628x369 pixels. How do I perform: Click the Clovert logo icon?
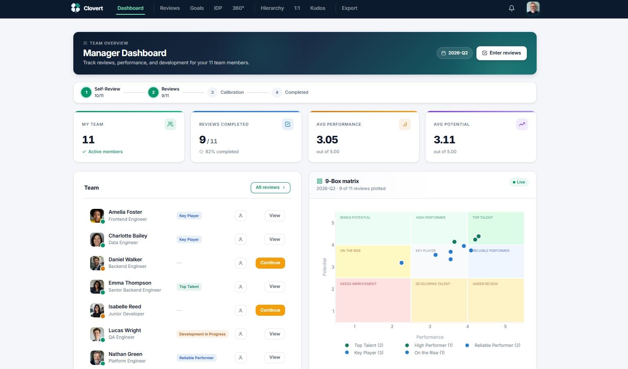coord(75,8)
